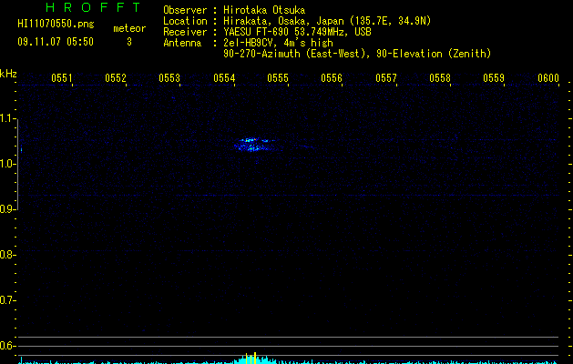
Task: Click the Observer name Hirotaka Otsuka
Action: (264, 10)
